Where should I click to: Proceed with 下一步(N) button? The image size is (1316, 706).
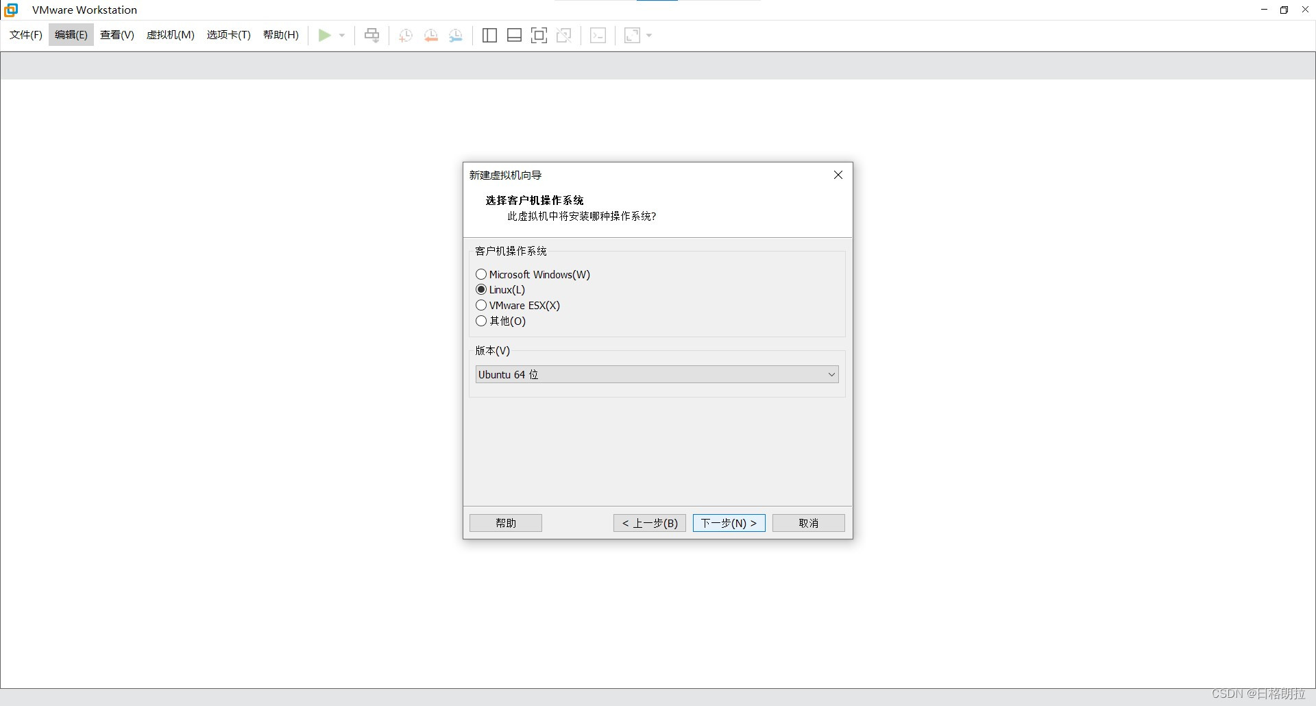(729, 523)
